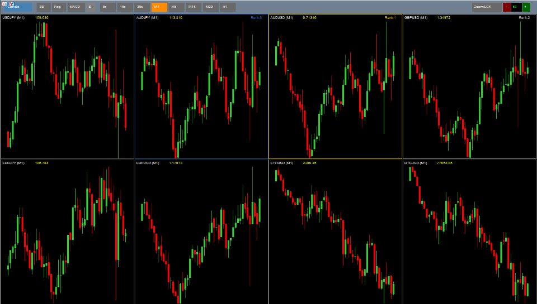Toggle the S button in toolbar
537x304 pixels.
pos(91,7)
